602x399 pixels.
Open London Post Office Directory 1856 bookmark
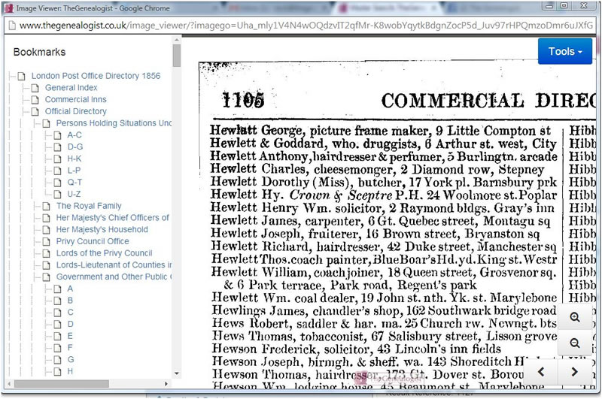coord(96,76)
